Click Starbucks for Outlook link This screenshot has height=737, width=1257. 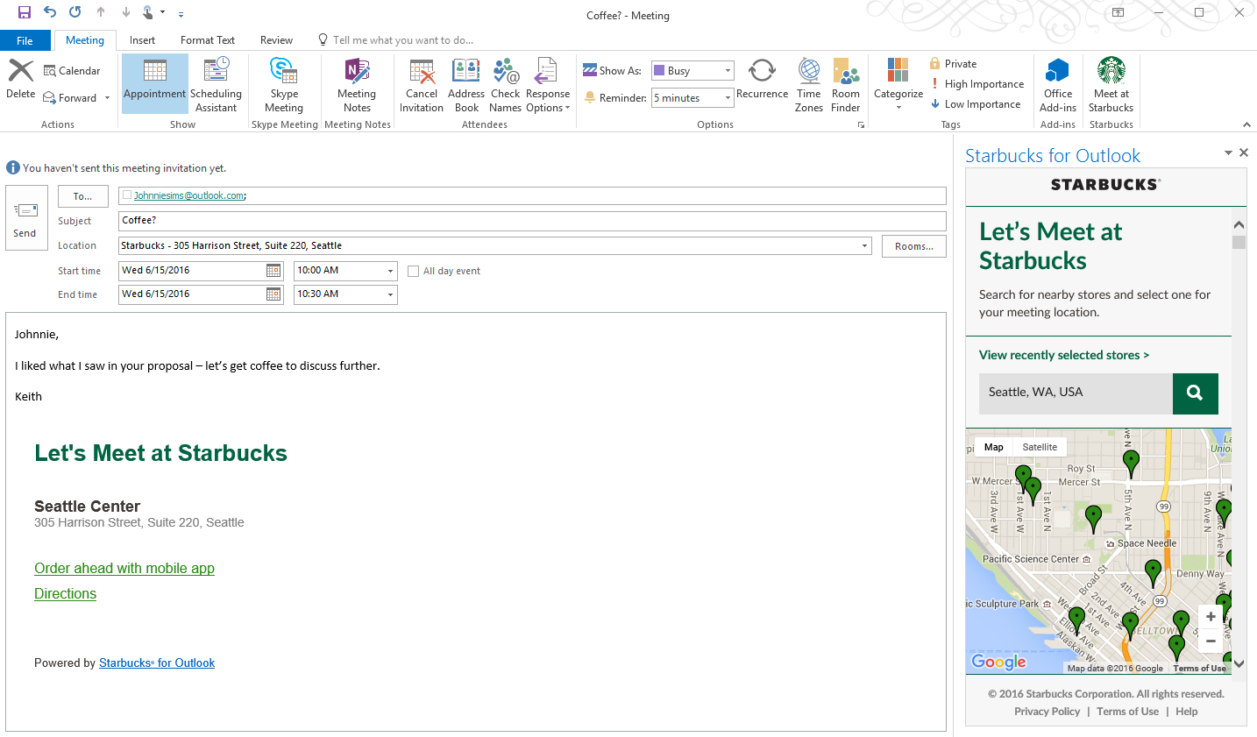tap(157, 663)
